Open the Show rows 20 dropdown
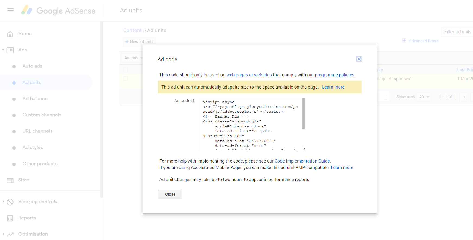Screen dimensions: 473x240 pos(424,97)
